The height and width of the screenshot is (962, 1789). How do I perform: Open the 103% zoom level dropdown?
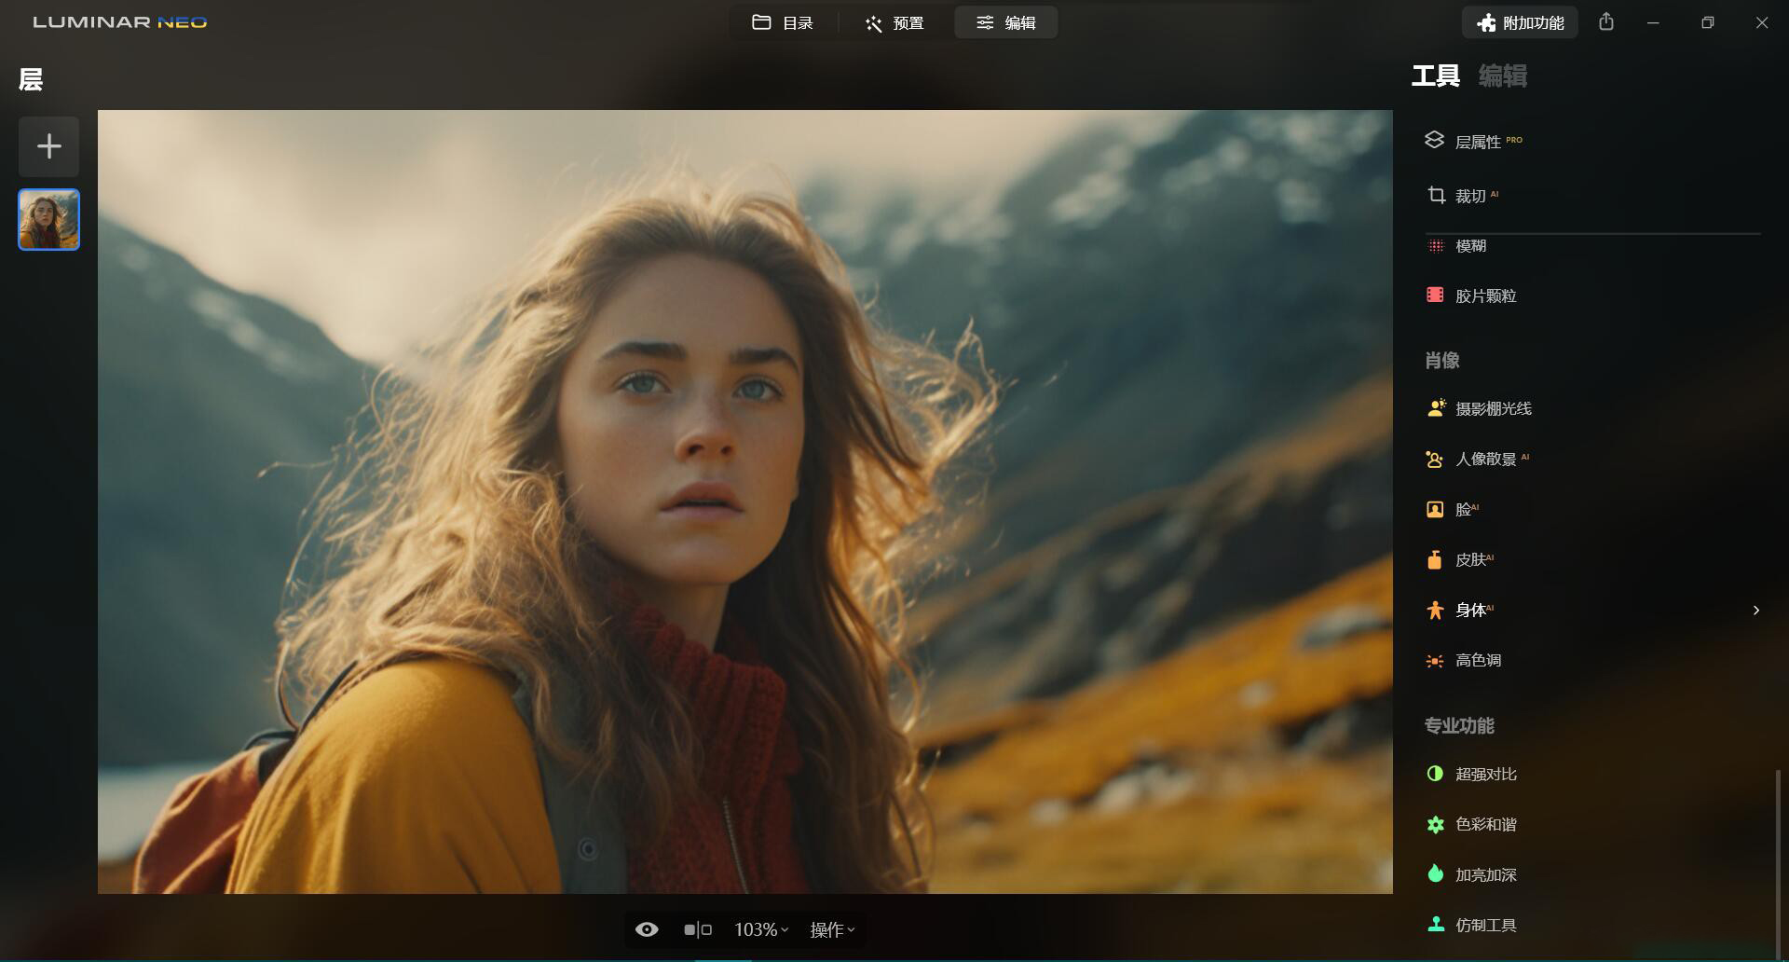(x=760, y=929)
